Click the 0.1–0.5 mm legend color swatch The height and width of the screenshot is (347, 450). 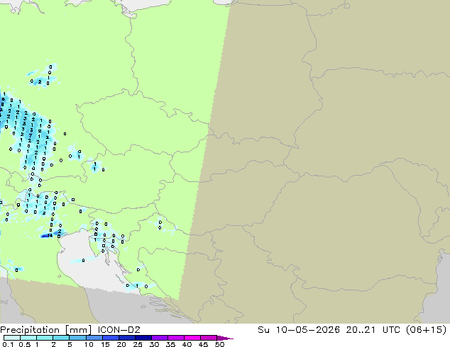click(12, 338)
